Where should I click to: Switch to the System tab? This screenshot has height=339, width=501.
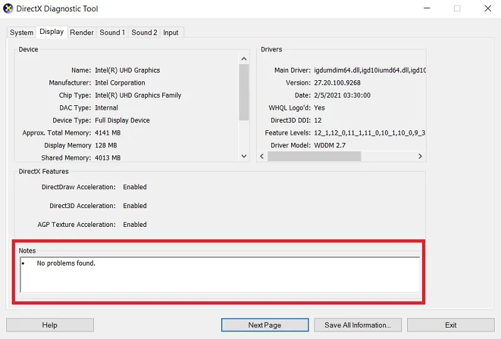pos(21,33)
